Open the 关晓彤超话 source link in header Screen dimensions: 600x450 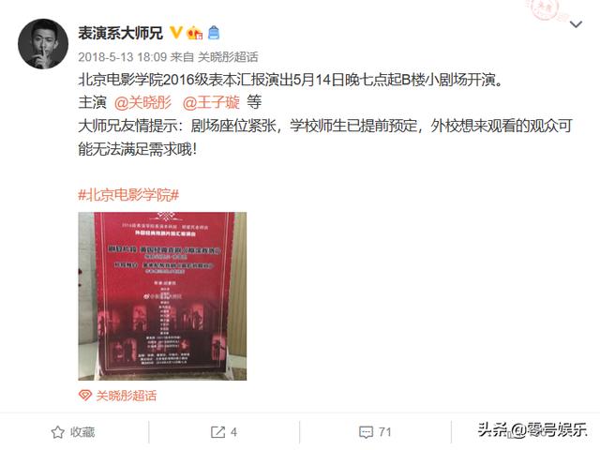pos(228,57)
